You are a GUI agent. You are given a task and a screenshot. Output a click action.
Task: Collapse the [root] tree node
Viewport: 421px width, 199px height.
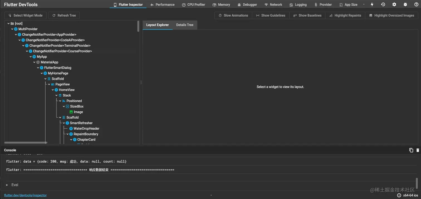8,23
